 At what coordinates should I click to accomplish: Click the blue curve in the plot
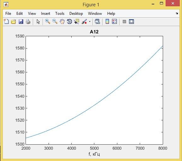[x=94, y=105]
